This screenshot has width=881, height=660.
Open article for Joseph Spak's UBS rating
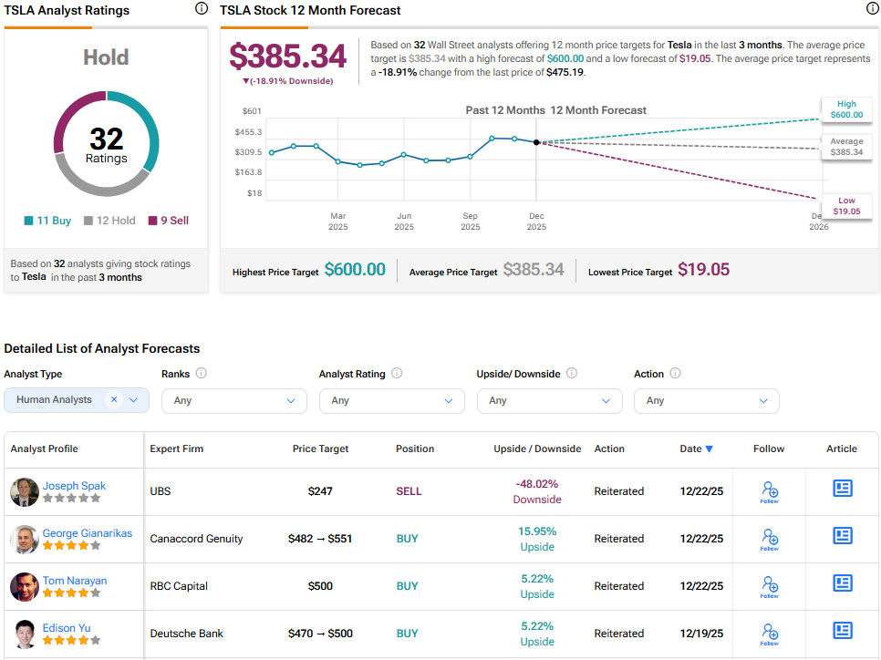[842, 489]
